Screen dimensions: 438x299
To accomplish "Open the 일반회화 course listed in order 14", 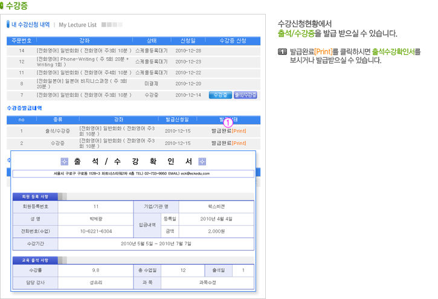I will click(x=83, y=50).
